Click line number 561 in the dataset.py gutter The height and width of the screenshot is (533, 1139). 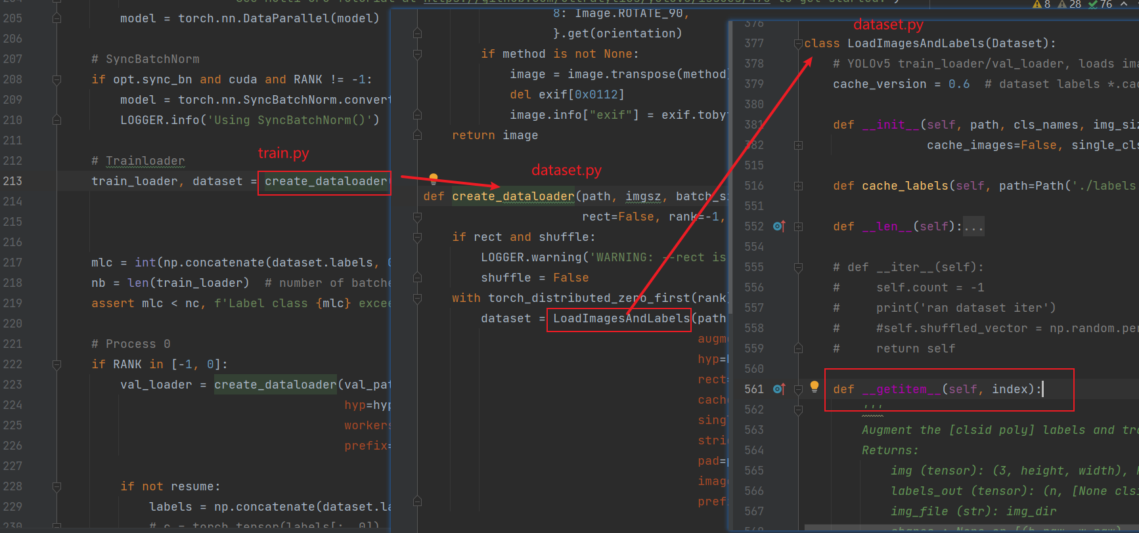(754, 389)
